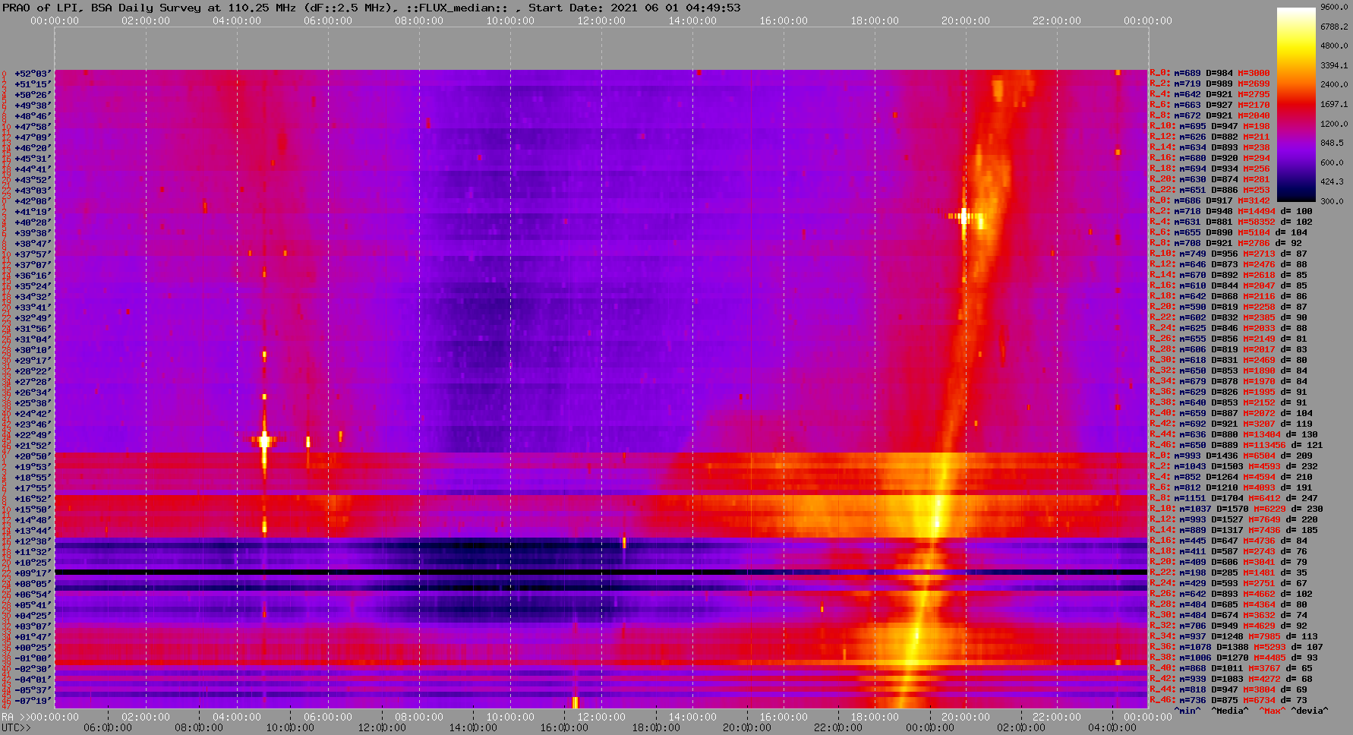Click the RA axis '18:00:00' label at bottom
The height and width of the screenshot is (735, 1353).
(875, 717)
